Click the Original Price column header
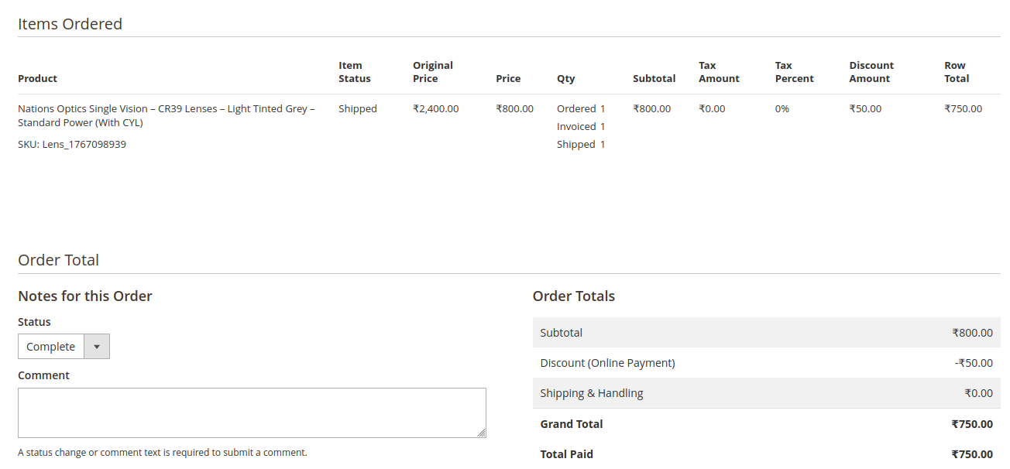Screen dimensions: 1010x469 [x=432, y=72]
